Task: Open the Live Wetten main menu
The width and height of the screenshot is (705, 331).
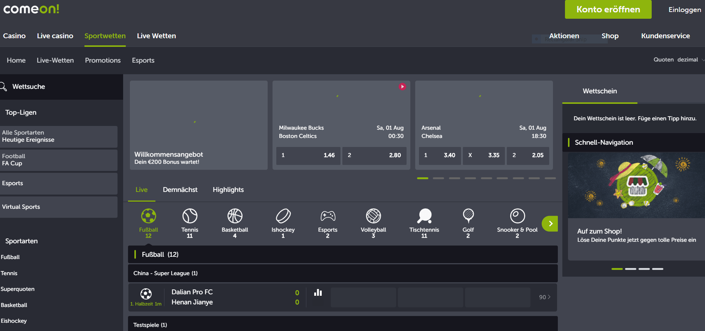Action: point(157,36)
